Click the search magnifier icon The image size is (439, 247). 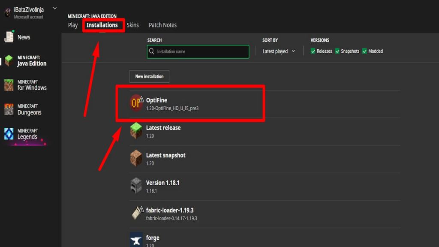[x=152, y=51]
